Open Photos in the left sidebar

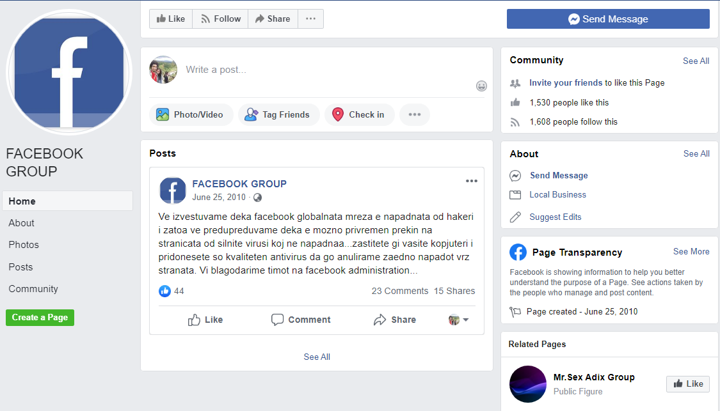[x=24, y=245]
